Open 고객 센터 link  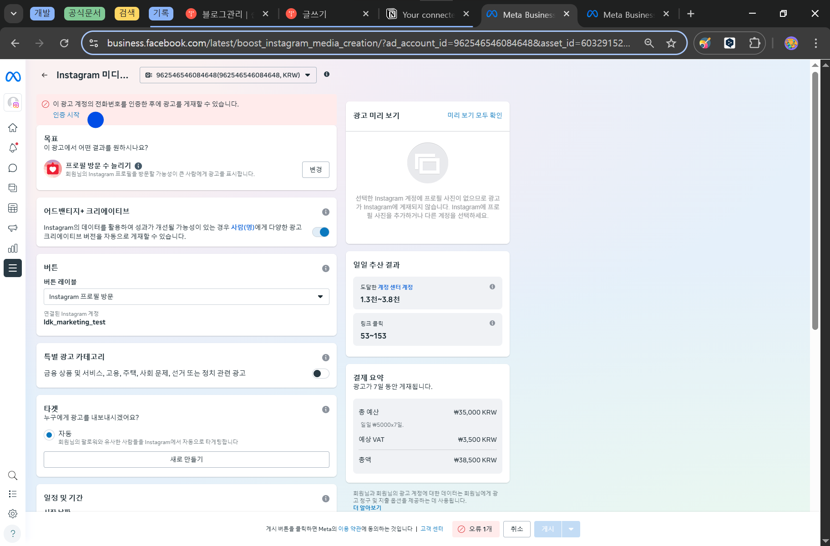(432, 529)
